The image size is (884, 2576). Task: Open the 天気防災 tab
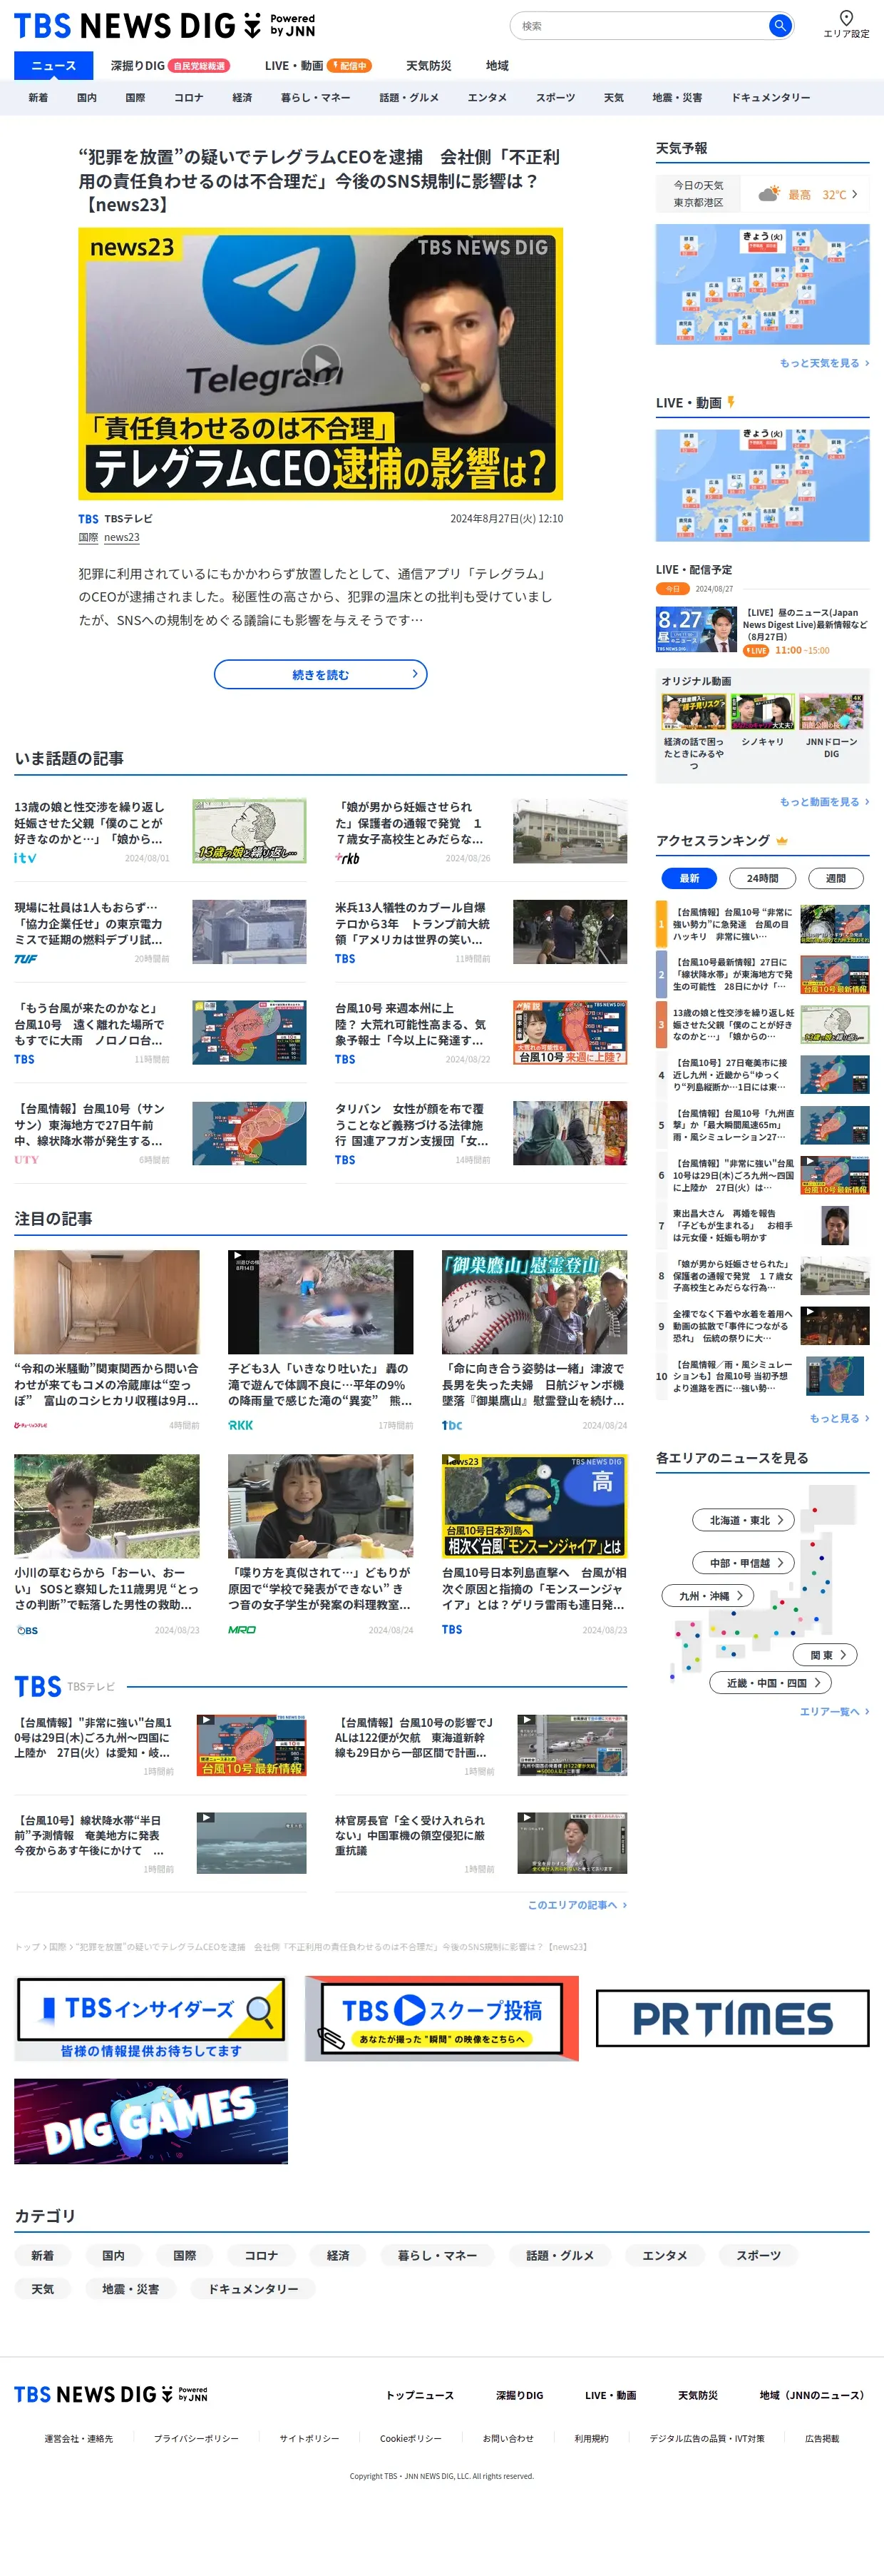click(428, 66)
